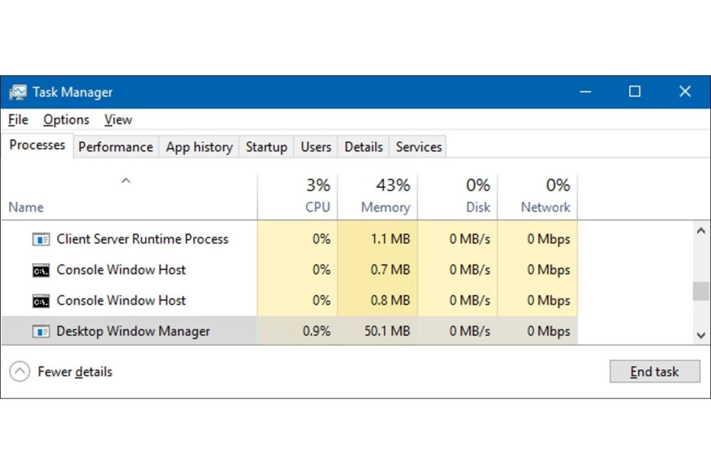Go to the Services tab

419,147
